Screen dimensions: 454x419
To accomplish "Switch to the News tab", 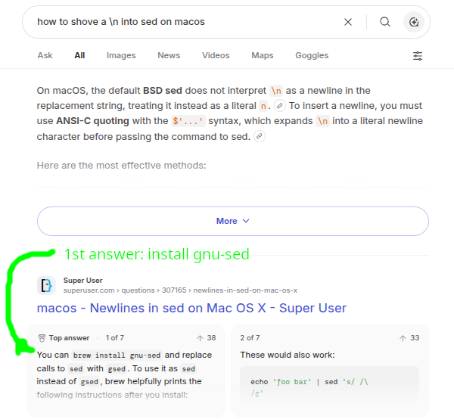I will pos(169,55).
